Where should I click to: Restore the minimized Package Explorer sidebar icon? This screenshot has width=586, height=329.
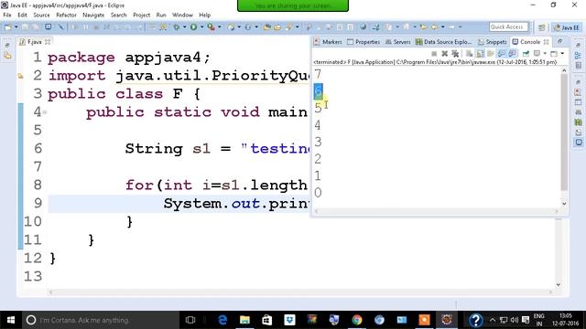click(7, 56)
